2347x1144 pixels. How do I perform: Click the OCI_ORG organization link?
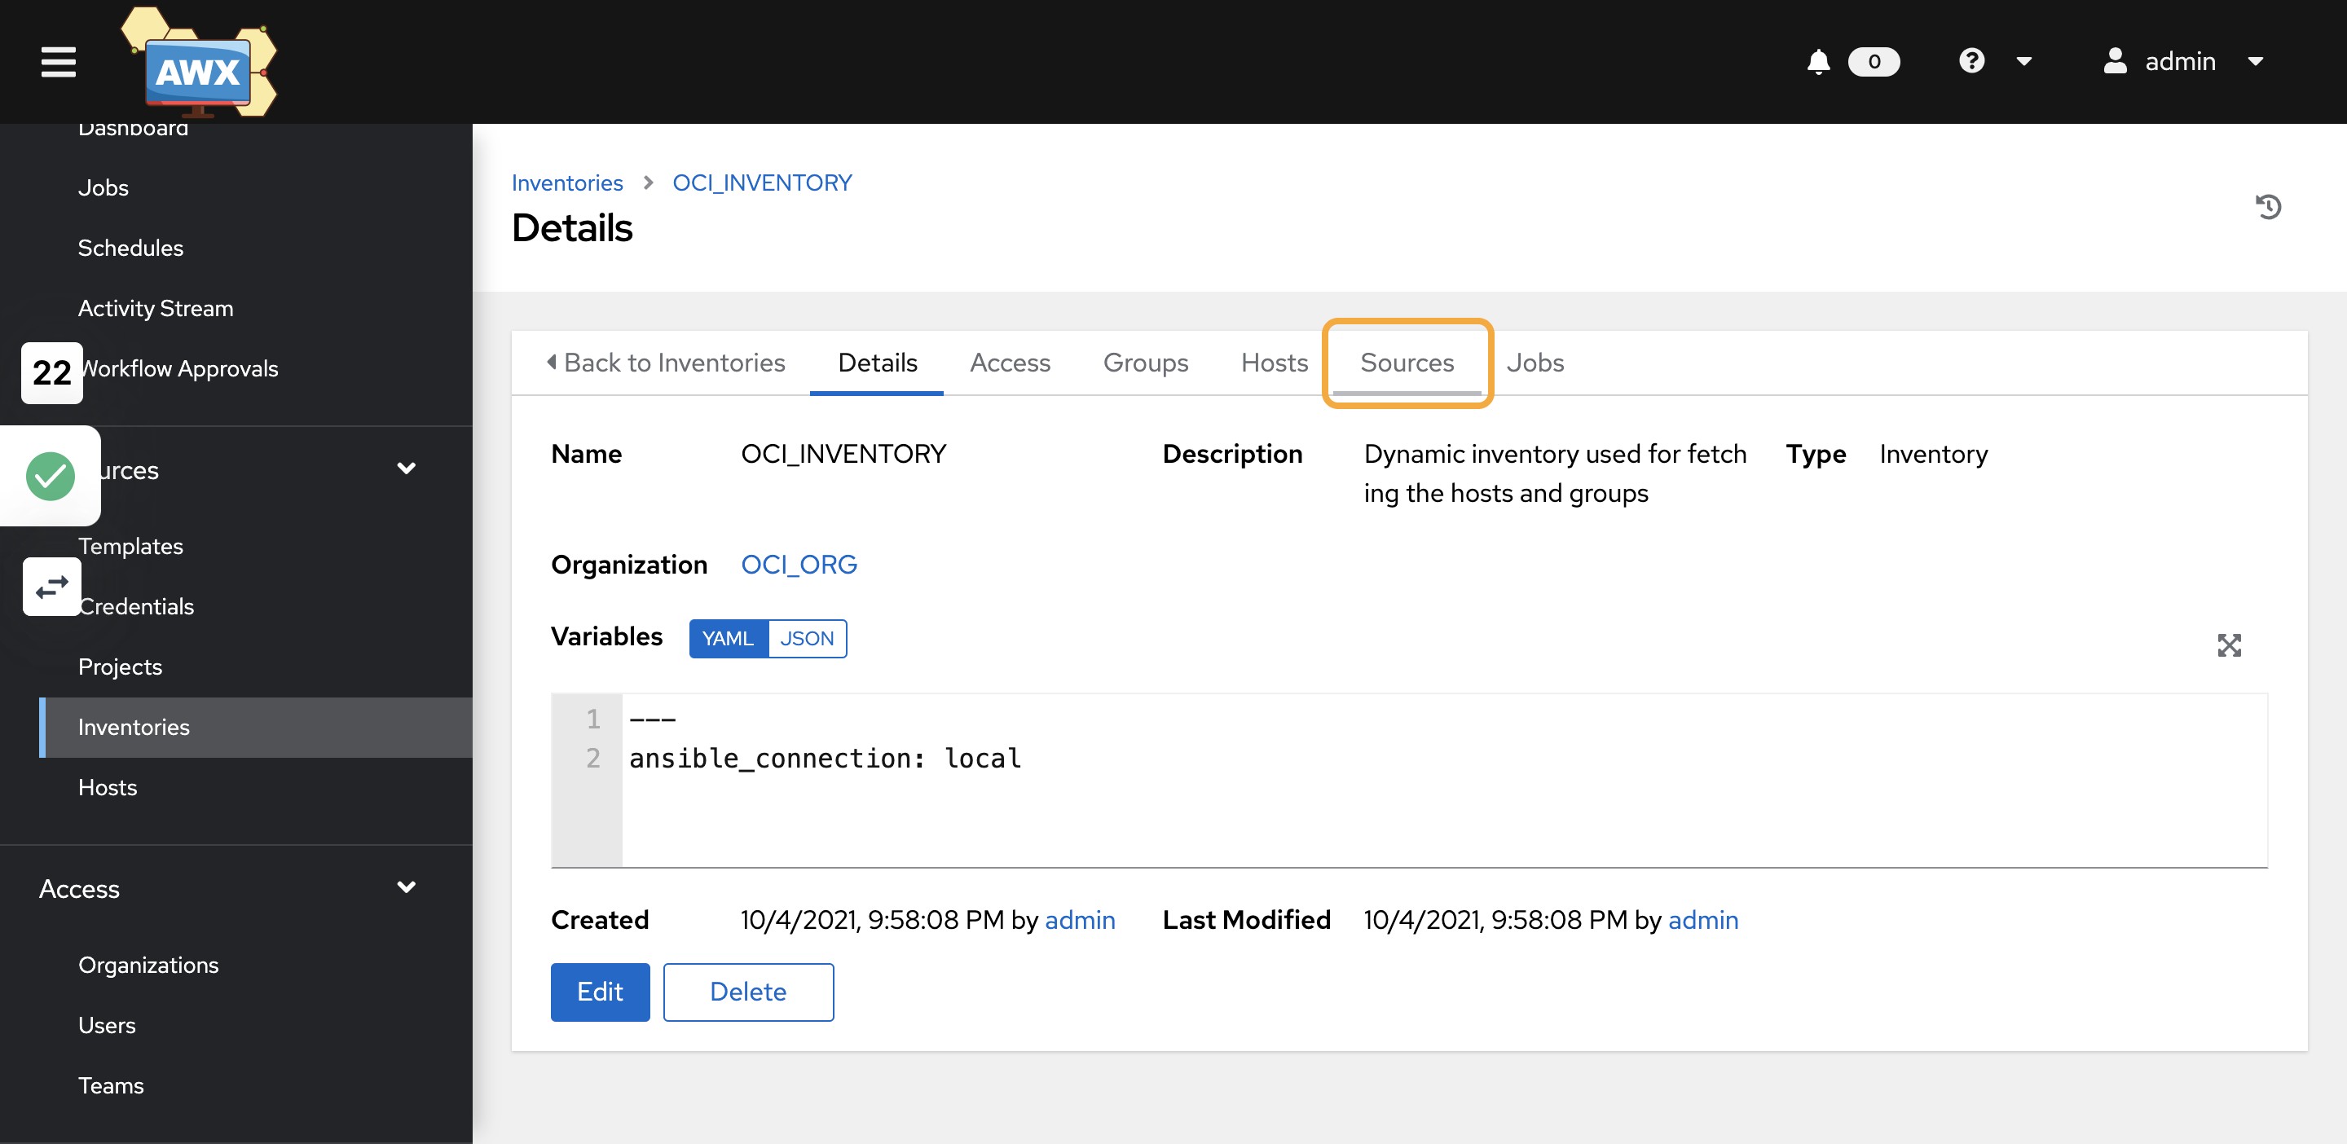tap(799, 565)
